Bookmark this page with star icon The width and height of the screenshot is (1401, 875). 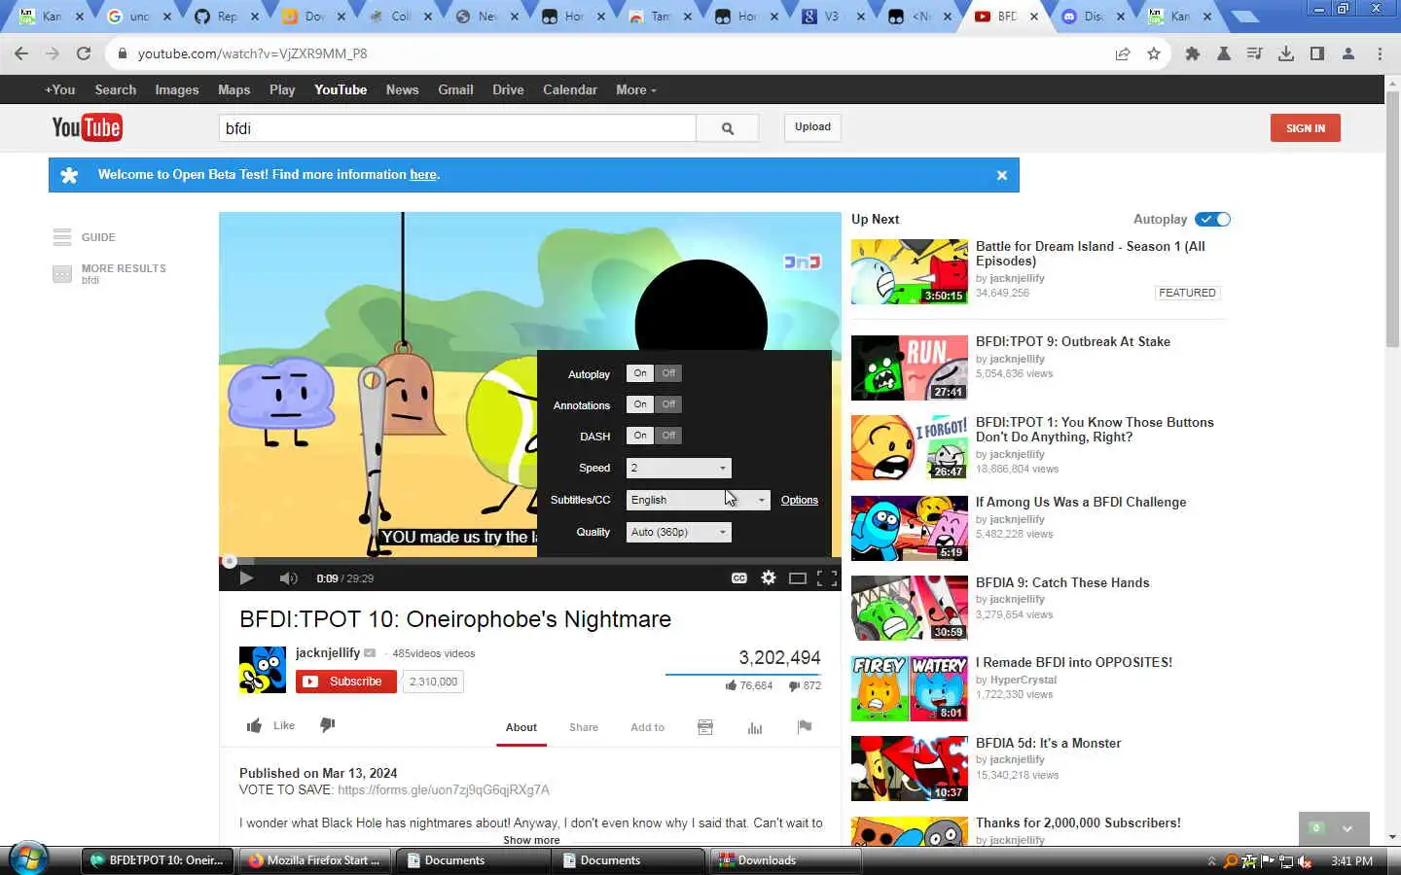pyautogui.click(x=1154, y=53)
